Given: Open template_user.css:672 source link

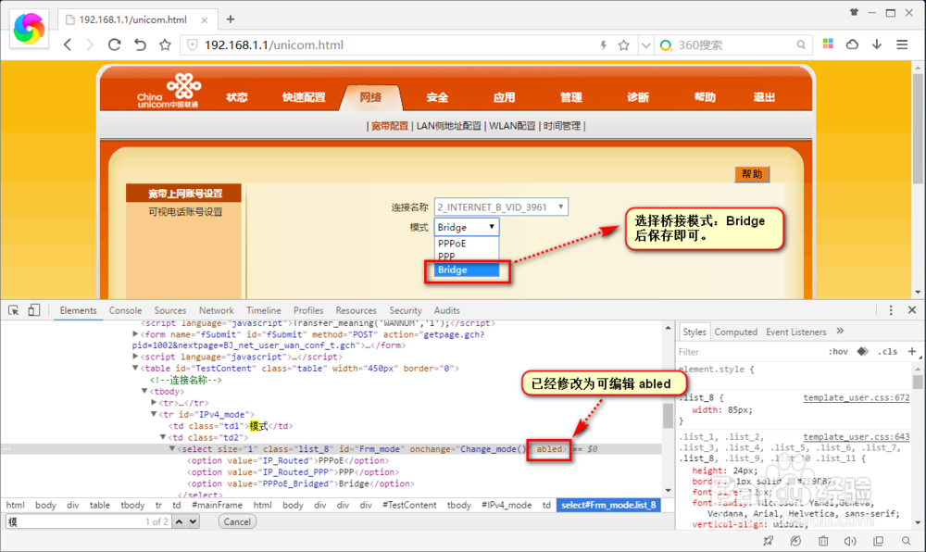Looking at the screenshot, I should (857, 398).
